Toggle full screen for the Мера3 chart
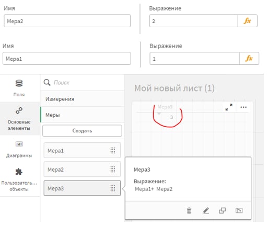 click(x=229, y=107)
